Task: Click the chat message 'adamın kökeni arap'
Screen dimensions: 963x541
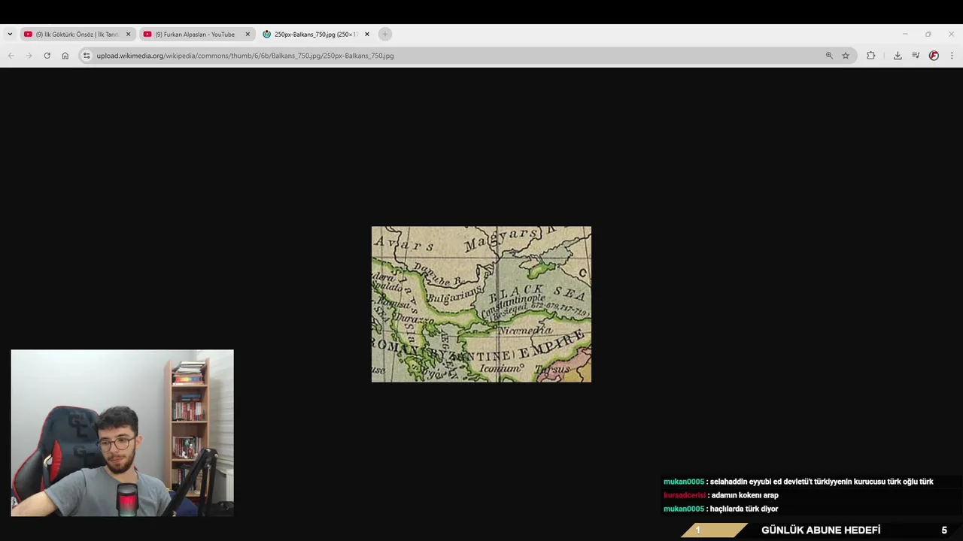Action: 745,495
